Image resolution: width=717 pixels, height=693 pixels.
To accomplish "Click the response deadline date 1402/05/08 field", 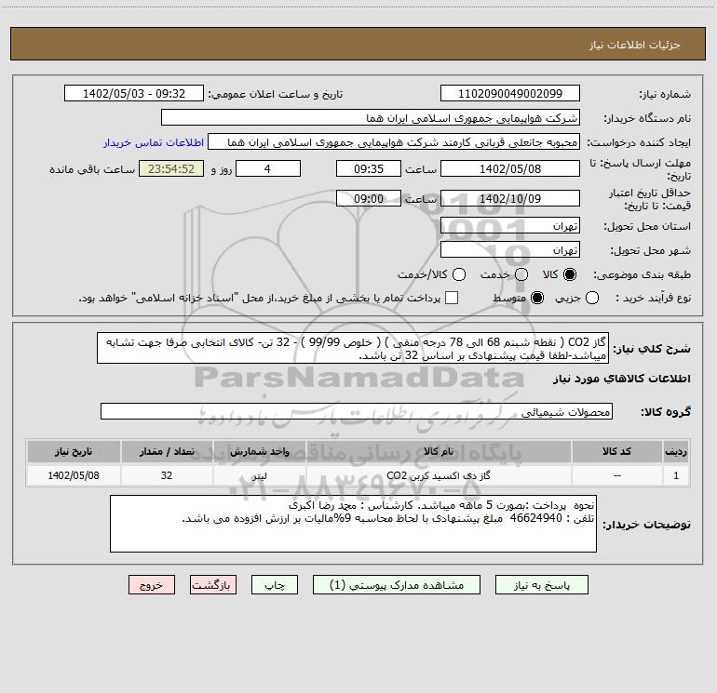I will [510, 168].
